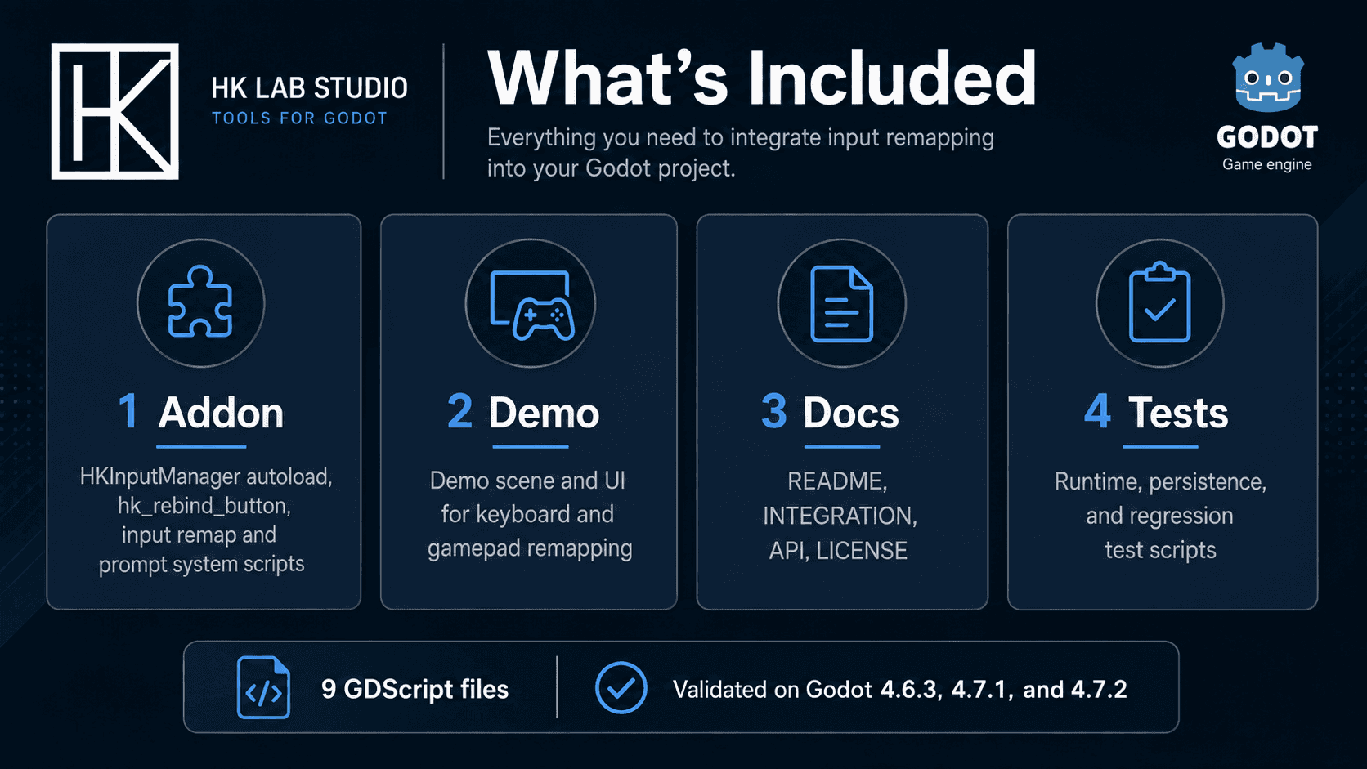Click the "3 Docs" card title
Screen dimensions: 1367x769
click(x=830, y=412)
